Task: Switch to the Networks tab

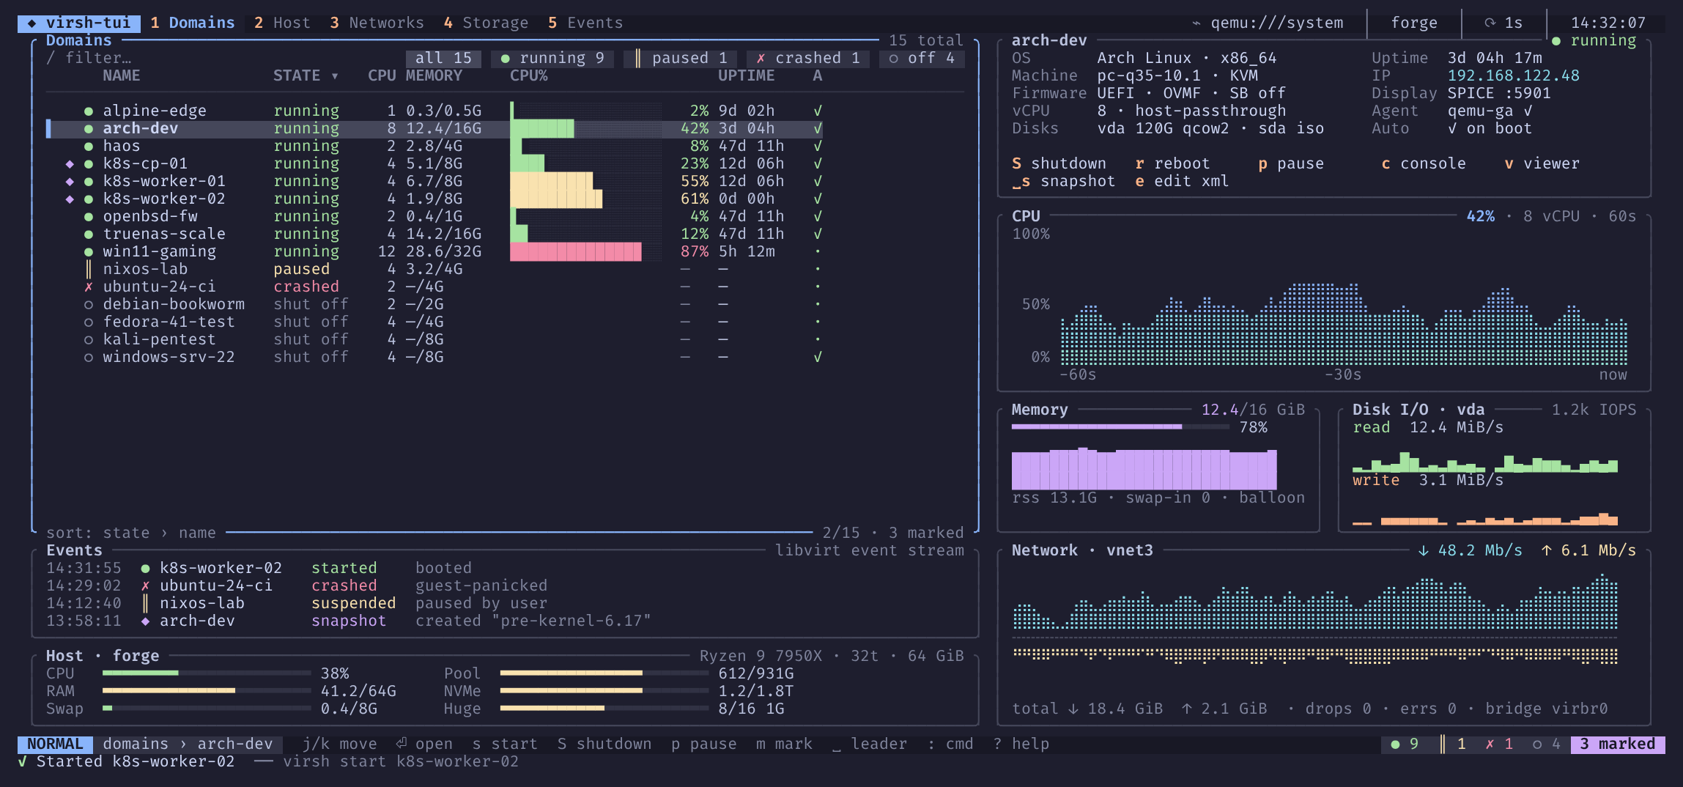Action: [377, 23]
